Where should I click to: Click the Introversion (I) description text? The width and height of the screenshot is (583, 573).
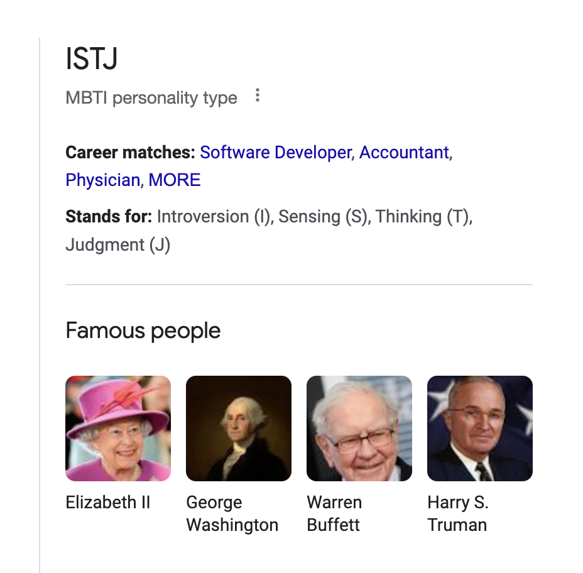[x=214, y=216]
